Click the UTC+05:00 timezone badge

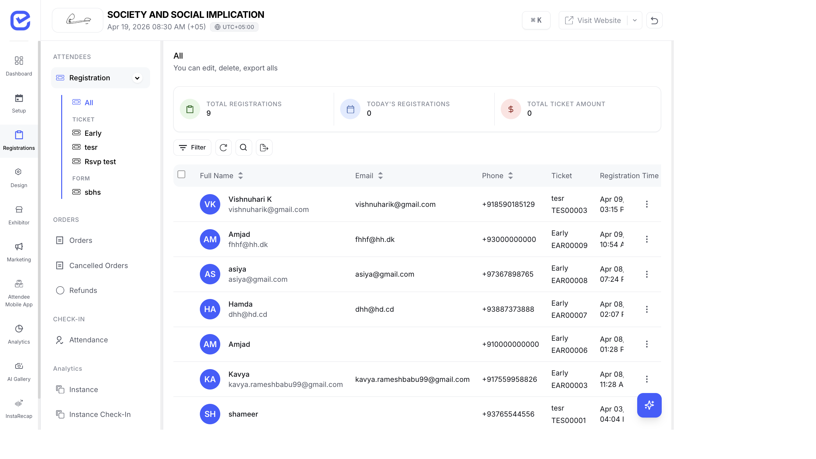pos(234,27)
